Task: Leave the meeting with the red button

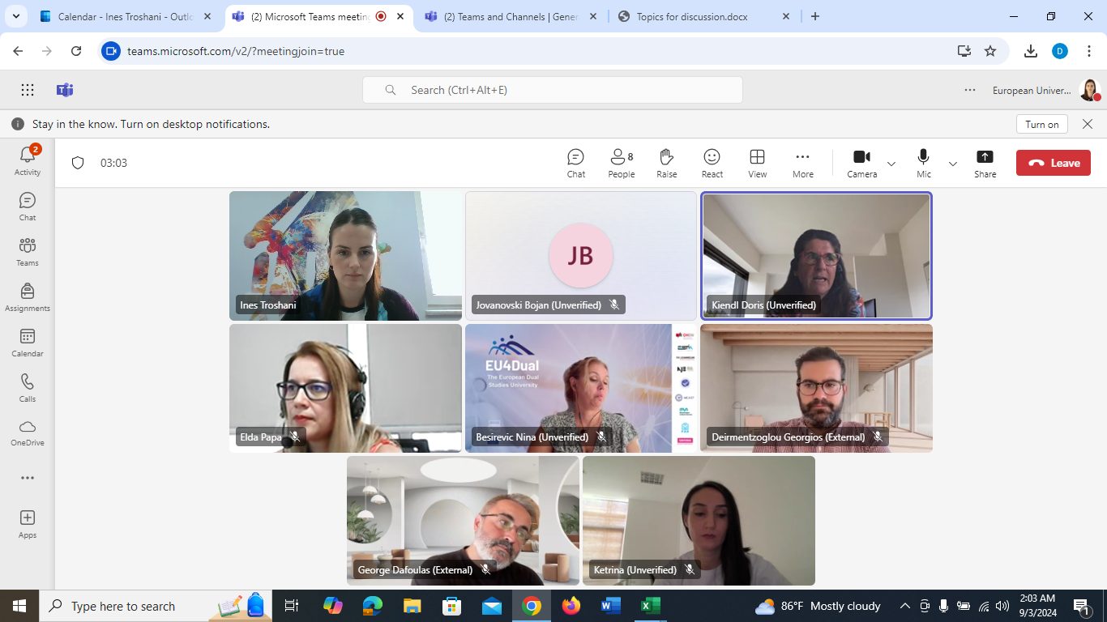Action: (1053, 163)
